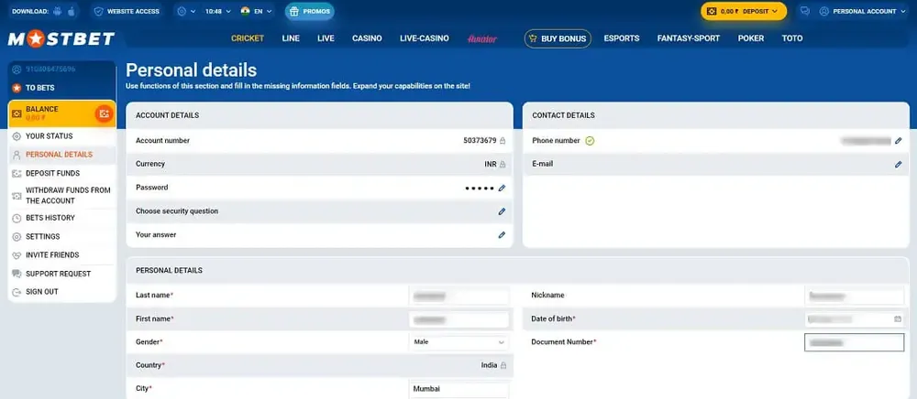Click the pencil icon for E-mail
917x399 pixels.
pyautogui.click(x=899, y=165)
